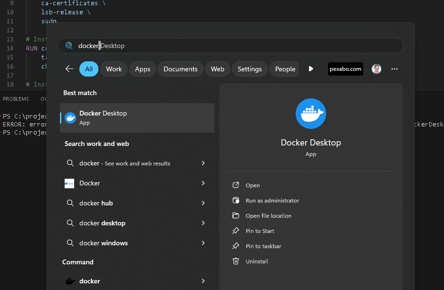Click the search box containing docker Desktop
444x290 pixels.
pyautogui.click(x=230, y=46)
